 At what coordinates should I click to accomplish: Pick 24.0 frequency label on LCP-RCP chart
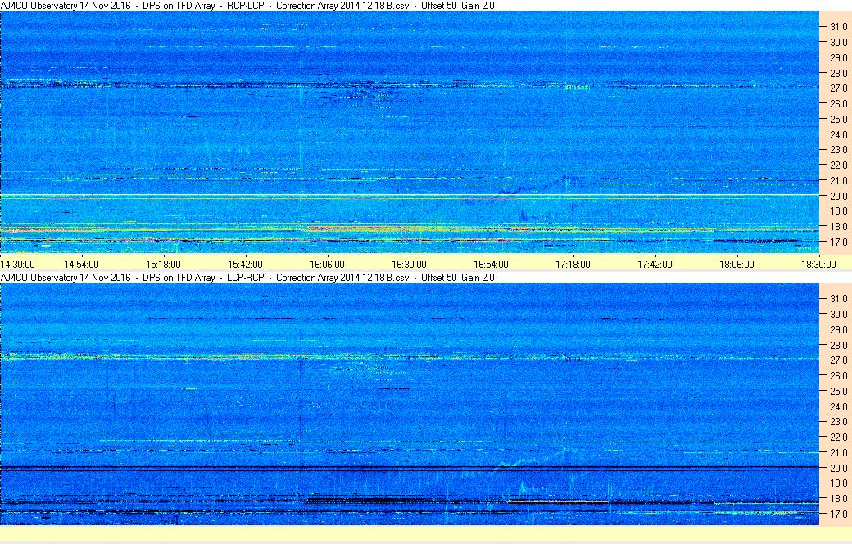[838, 406]
